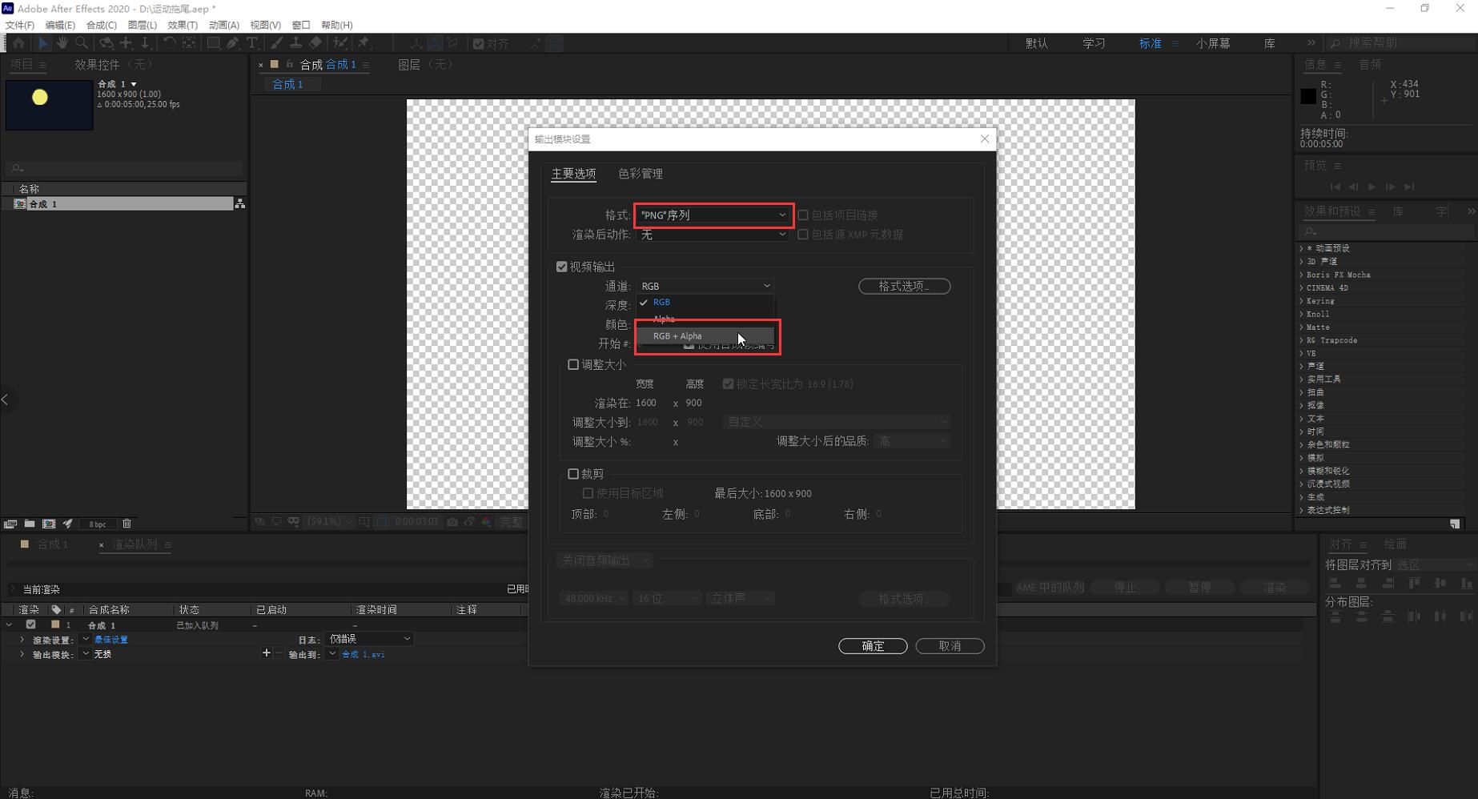The width and height of the screenshot is (1478, 799).
Task: Open 文件(F) menu
Action: coord(20,25)
